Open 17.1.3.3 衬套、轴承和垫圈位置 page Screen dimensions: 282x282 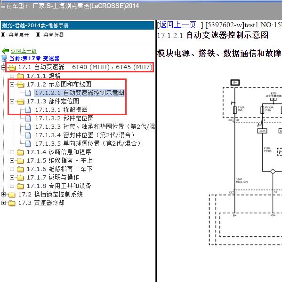(x=95, y=126)
